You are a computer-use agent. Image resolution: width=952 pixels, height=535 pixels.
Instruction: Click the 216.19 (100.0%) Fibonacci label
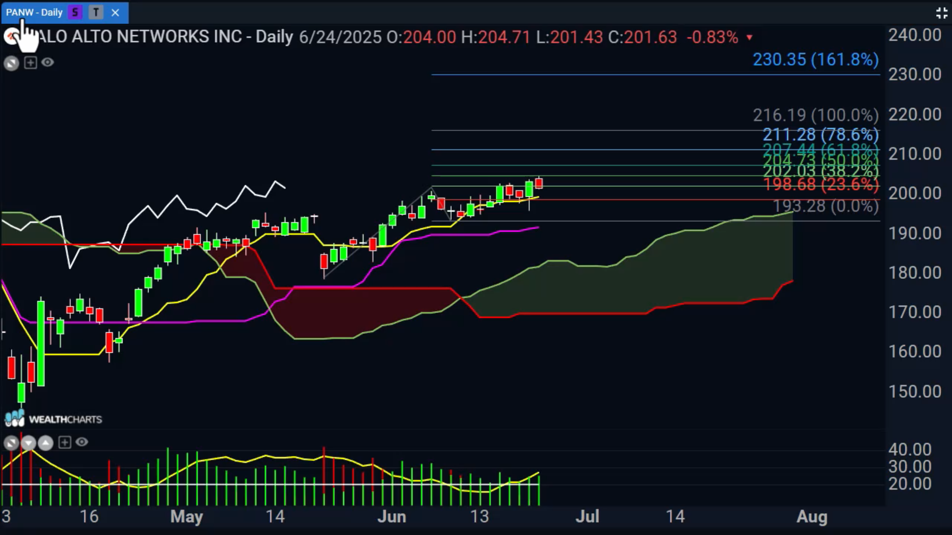816,115
